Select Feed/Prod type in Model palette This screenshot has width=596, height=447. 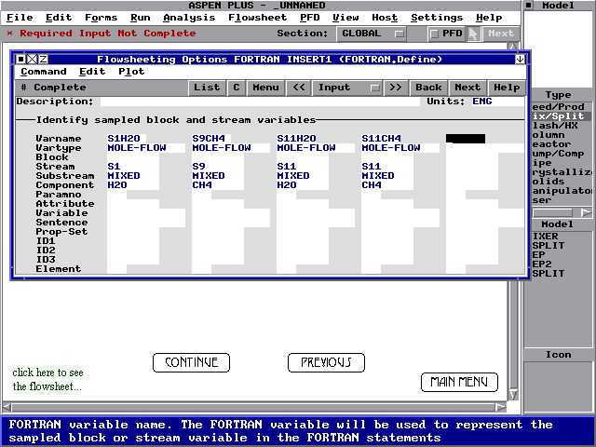(x=561, y=107)
